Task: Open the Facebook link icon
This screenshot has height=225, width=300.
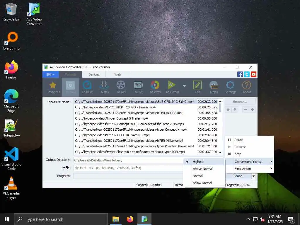Action: 240,74
